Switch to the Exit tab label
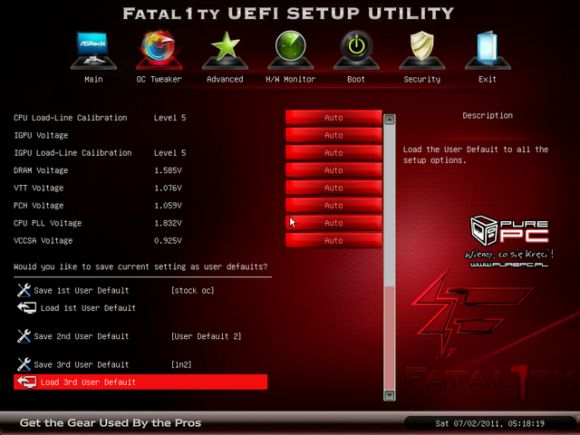580x435 pixels. click(488, 79)
